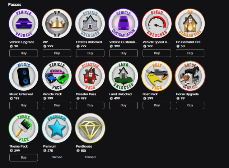The height and width of the screenshot is (168, 229).
Task: Buy the Vehicle Customization pass
Action: click(x=123, y=53)
